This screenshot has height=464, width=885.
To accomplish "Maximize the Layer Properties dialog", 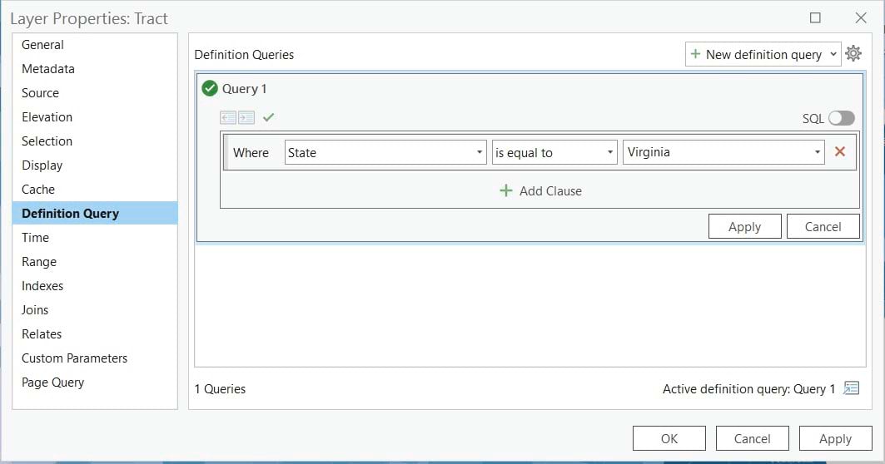I will pyautogui.click(x=815, y=17).
